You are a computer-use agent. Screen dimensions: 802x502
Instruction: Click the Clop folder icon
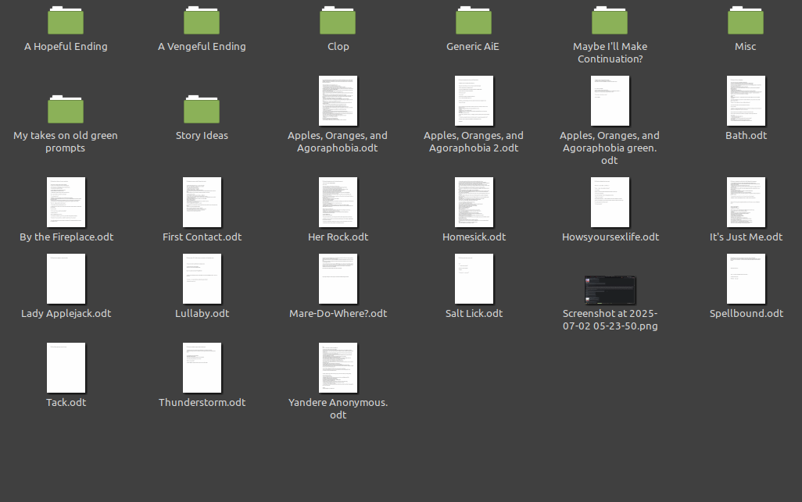click(x=338, y=20)
